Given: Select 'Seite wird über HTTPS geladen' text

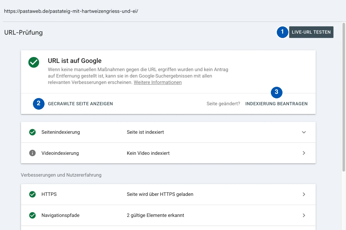Looking at the screenshot, I should pos(160,194).
